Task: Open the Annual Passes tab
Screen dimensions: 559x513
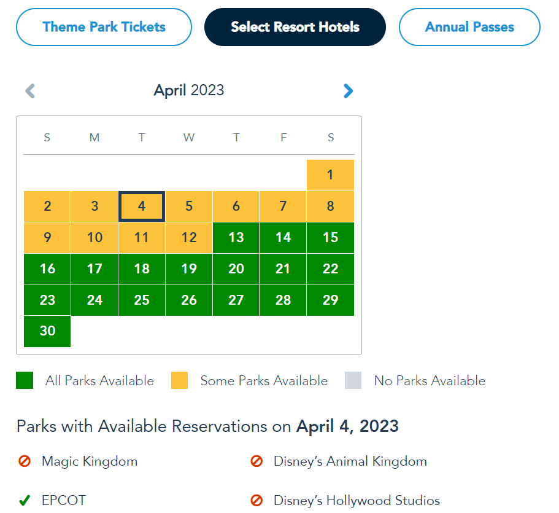Action: [x=469, y=27]
